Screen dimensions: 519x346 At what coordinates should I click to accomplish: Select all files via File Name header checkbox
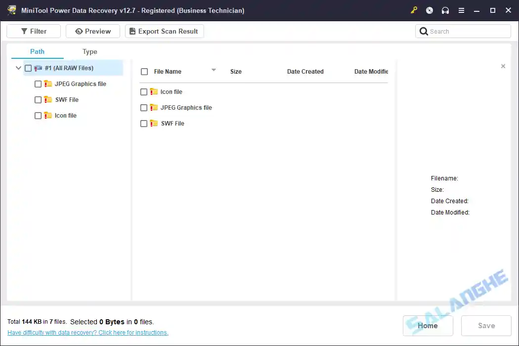click(x=144, y=71)
